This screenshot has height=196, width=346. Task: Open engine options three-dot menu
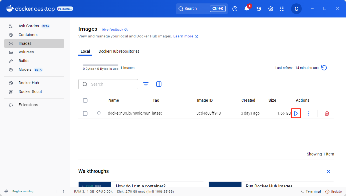(64, 192)
